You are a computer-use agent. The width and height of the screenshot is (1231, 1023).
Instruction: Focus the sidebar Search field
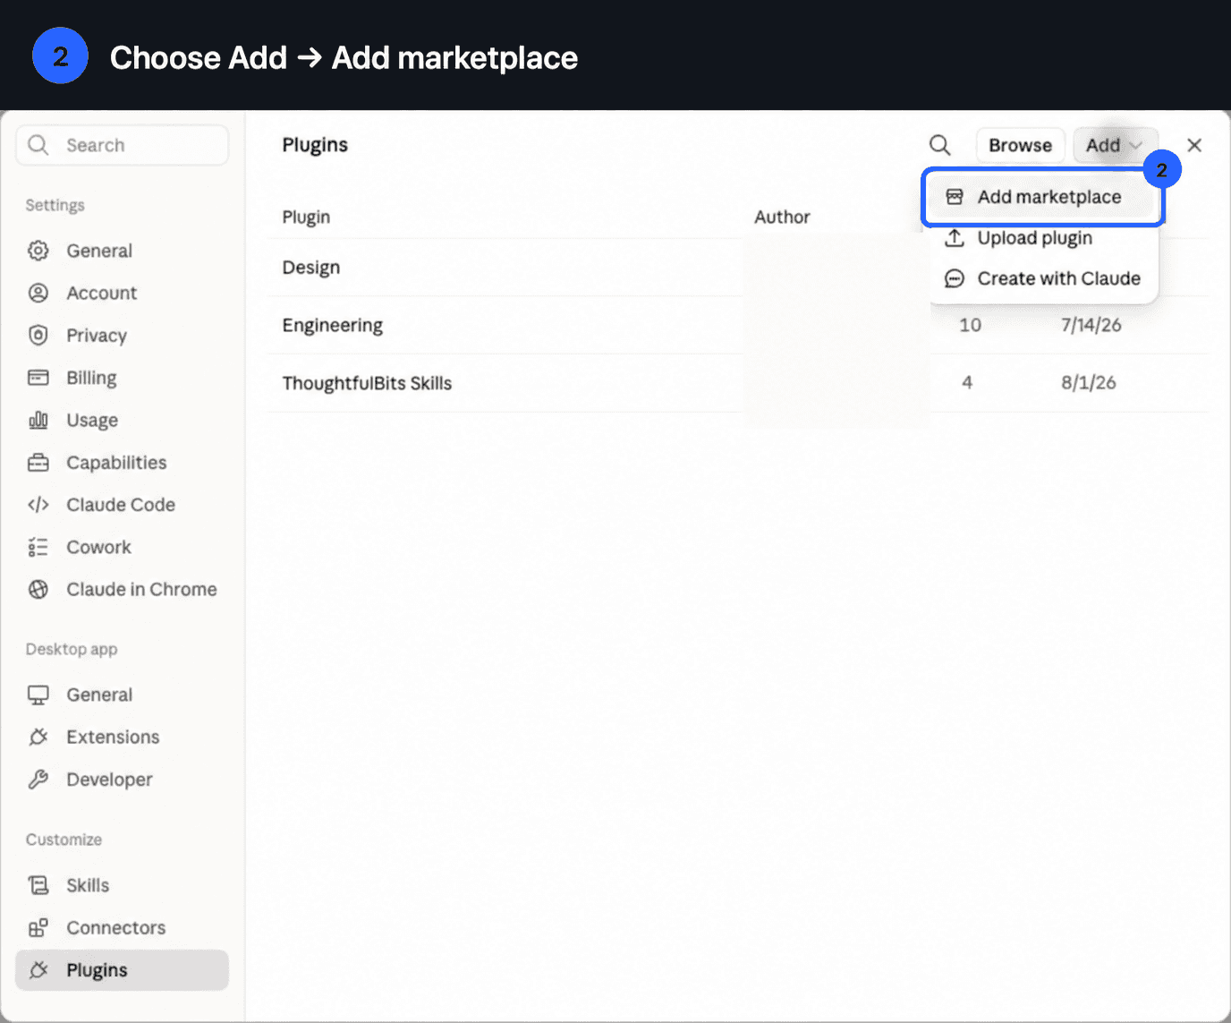click(123, 145)
